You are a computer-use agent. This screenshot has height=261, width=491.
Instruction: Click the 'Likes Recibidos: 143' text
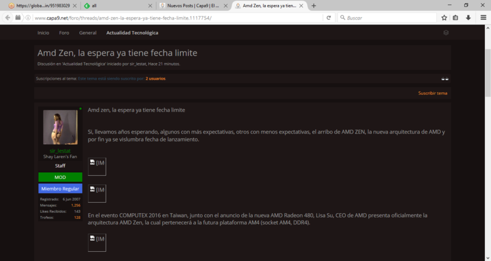60,211
